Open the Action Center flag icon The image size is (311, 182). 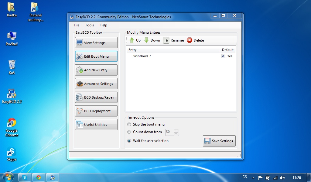(x=260, y=178)
